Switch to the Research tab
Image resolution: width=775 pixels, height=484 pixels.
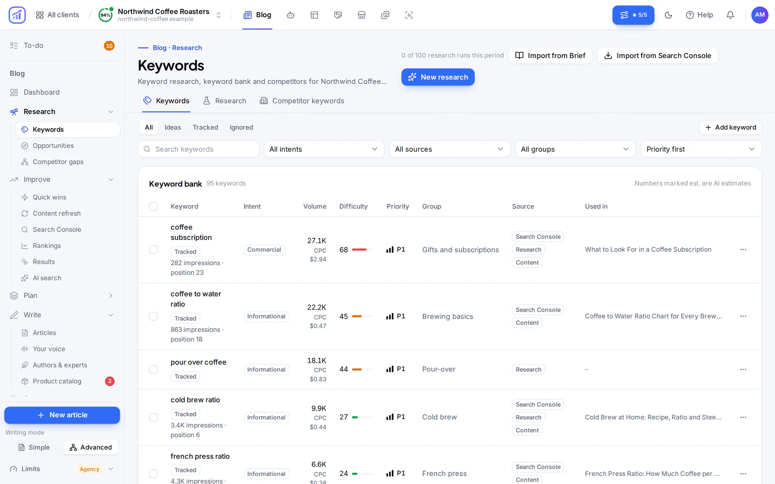(224, 101)
